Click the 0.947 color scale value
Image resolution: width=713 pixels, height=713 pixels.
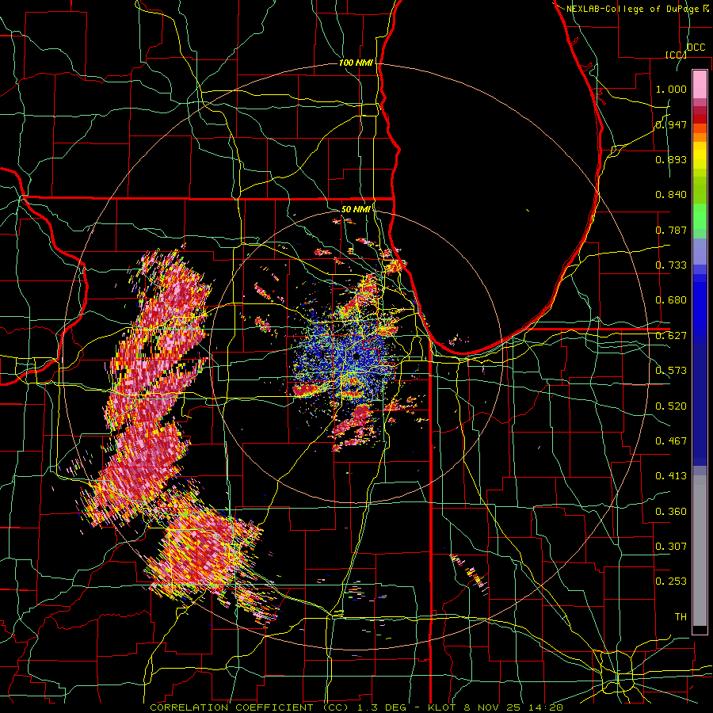pyautogui.click(x=671, y=124)
